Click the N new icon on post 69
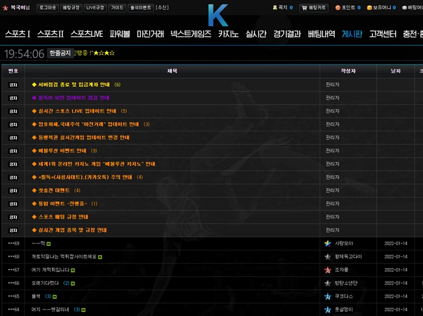Screen dimensions: 423x316 point(49,244)
